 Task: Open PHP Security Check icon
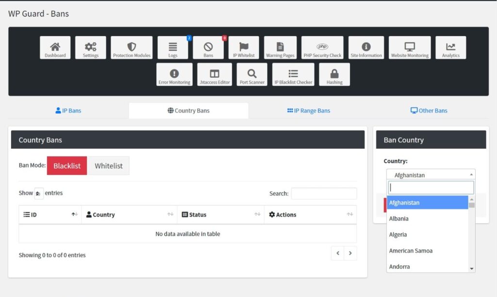pyautogui.click(x=322, y=48)
